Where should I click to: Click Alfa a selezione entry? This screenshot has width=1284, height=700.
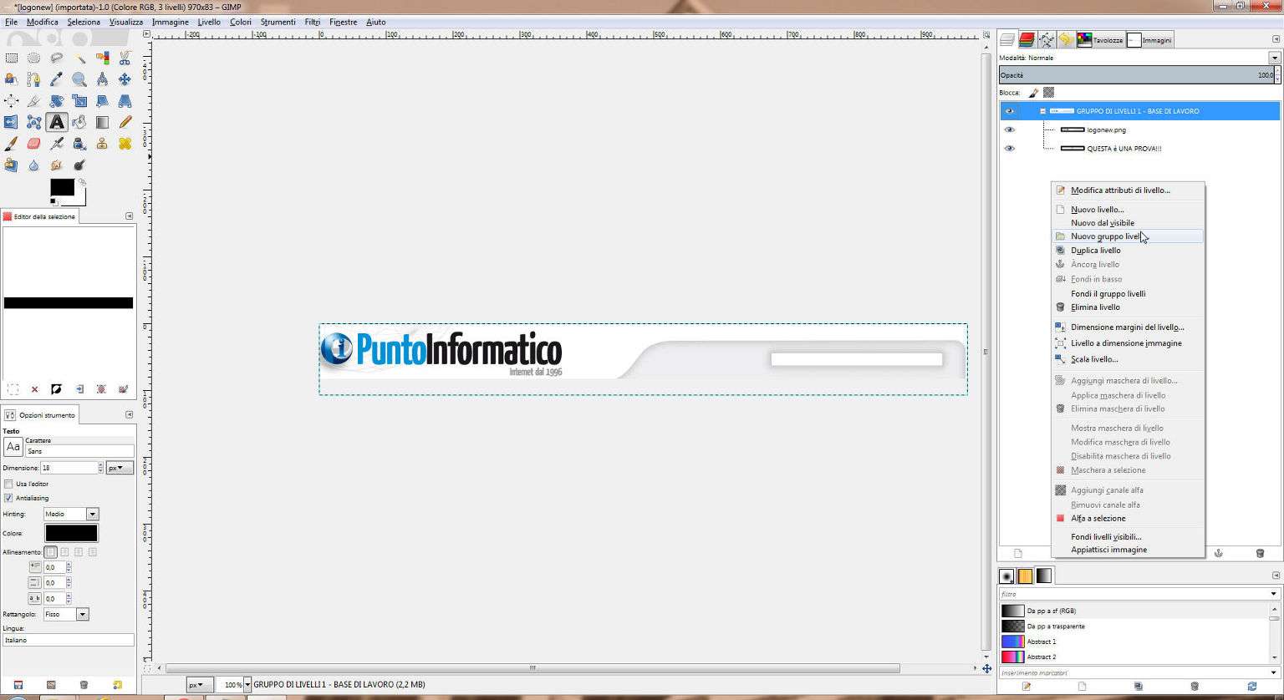(x=1127, y=518)
